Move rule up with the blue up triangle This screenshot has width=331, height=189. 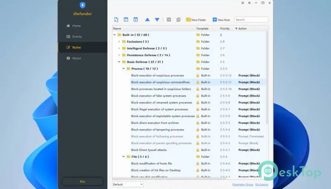148,20
